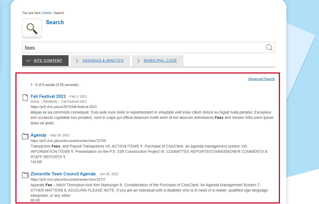Viewport: 319px width, 204px height.
Task: Click Residents in the Fall Festival result path
Action: (x=50, y=102)
